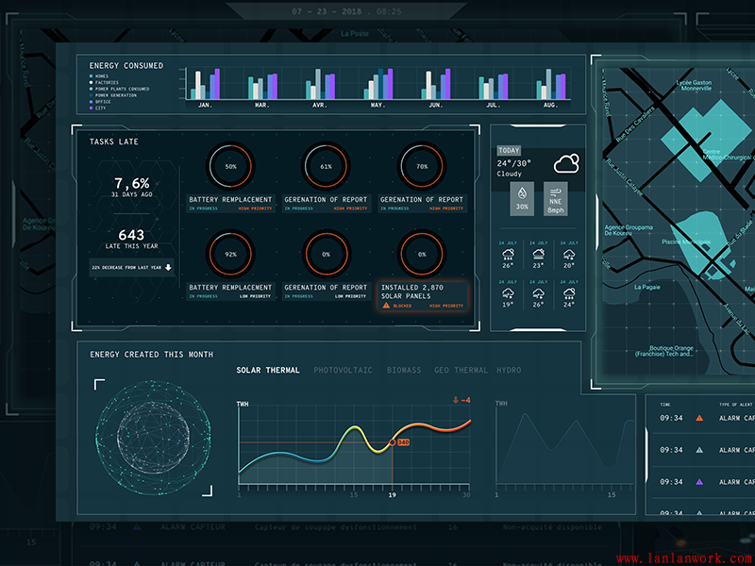Select the forecast icon showing 19°
The image size is (755, 566).
(508, 293)
